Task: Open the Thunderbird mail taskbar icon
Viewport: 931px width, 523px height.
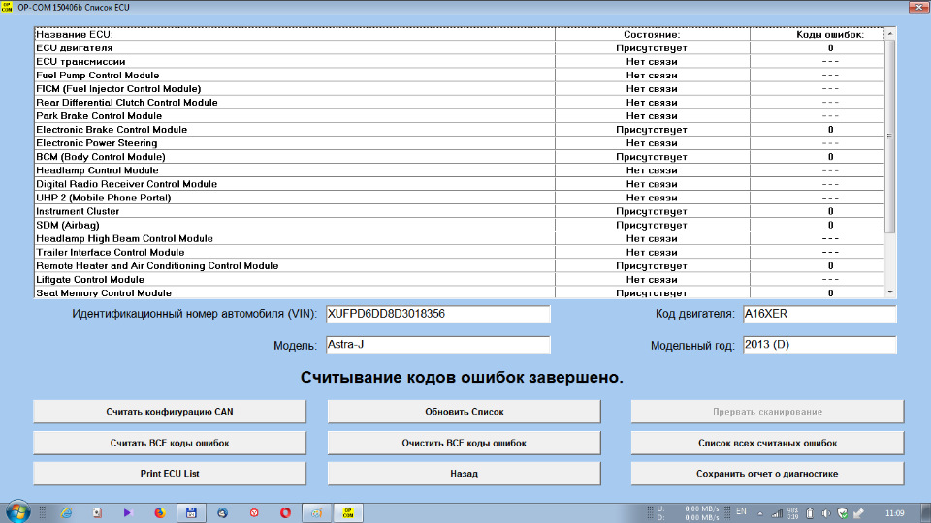Action: [223, 513]
